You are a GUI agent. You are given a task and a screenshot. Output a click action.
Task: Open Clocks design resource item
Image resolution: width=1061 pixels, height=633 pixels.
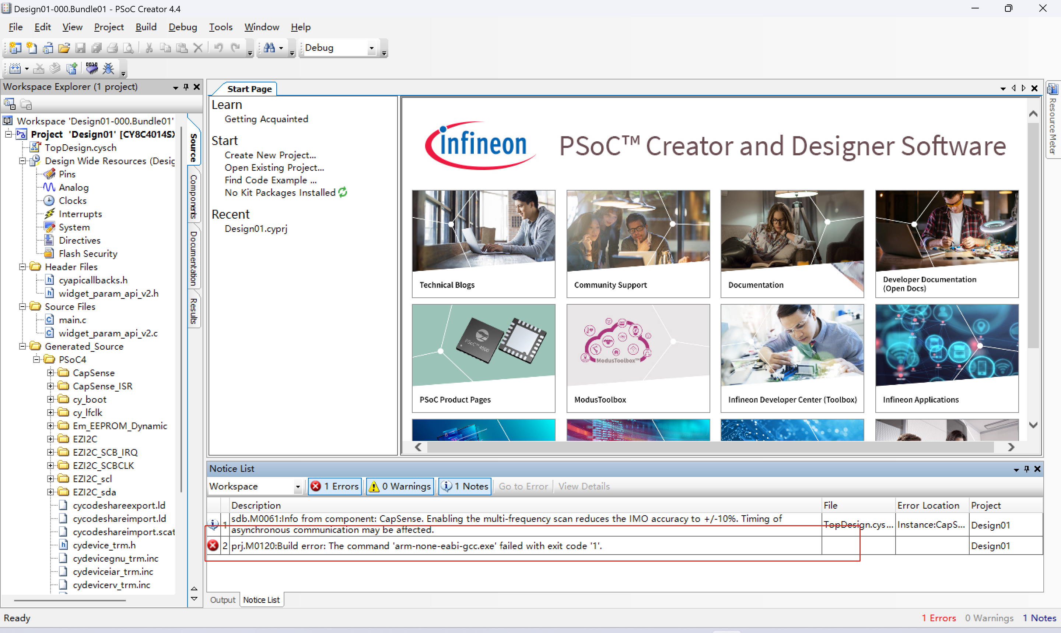point(73,201)
